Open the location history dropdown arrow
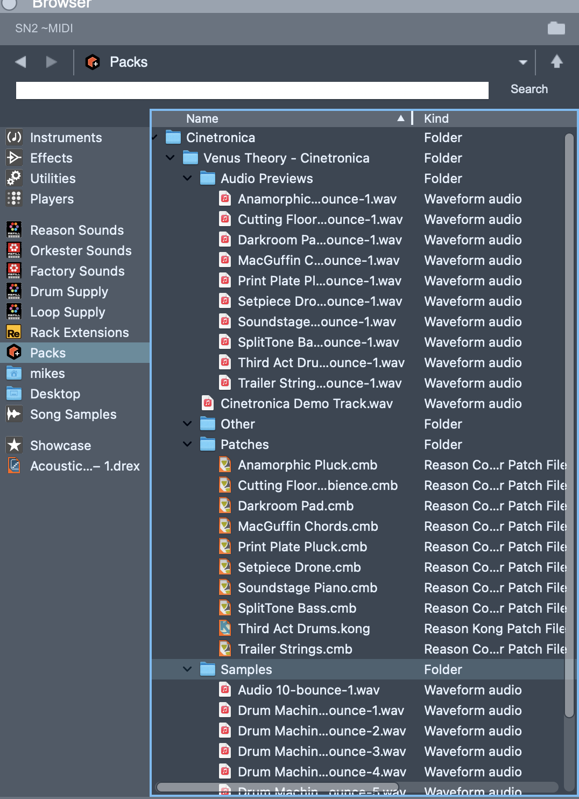Image resolution: width=579 pixels, height=799 pixels. click(x=522, y=62)
